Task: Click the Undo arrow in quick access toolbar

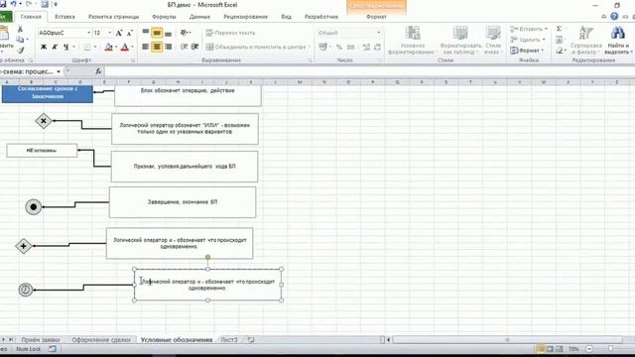Action: point(13,4)
